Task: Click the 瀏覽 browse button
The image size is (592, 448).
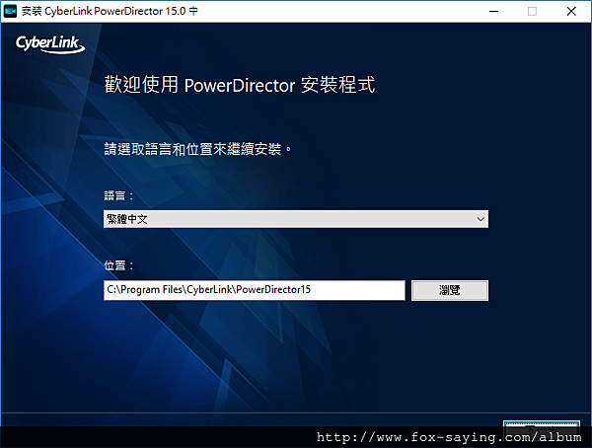Action: 449,290
